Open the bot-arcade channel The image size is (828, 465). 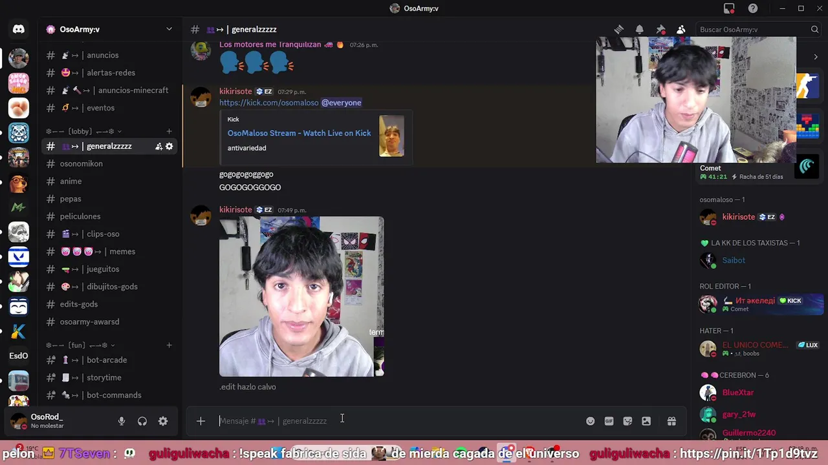pyautogui.click(x=109, y=360)
